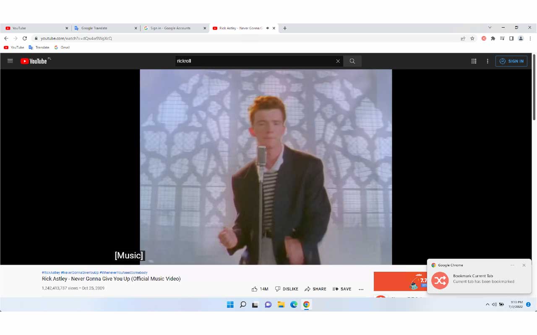
Task: Click the Chrome taskbar icon
Action: coord(306,304)
